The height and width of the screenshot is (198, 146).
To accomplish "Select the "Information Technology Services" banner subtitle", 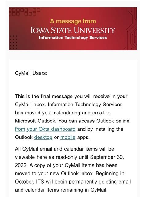I will (73, 38).
